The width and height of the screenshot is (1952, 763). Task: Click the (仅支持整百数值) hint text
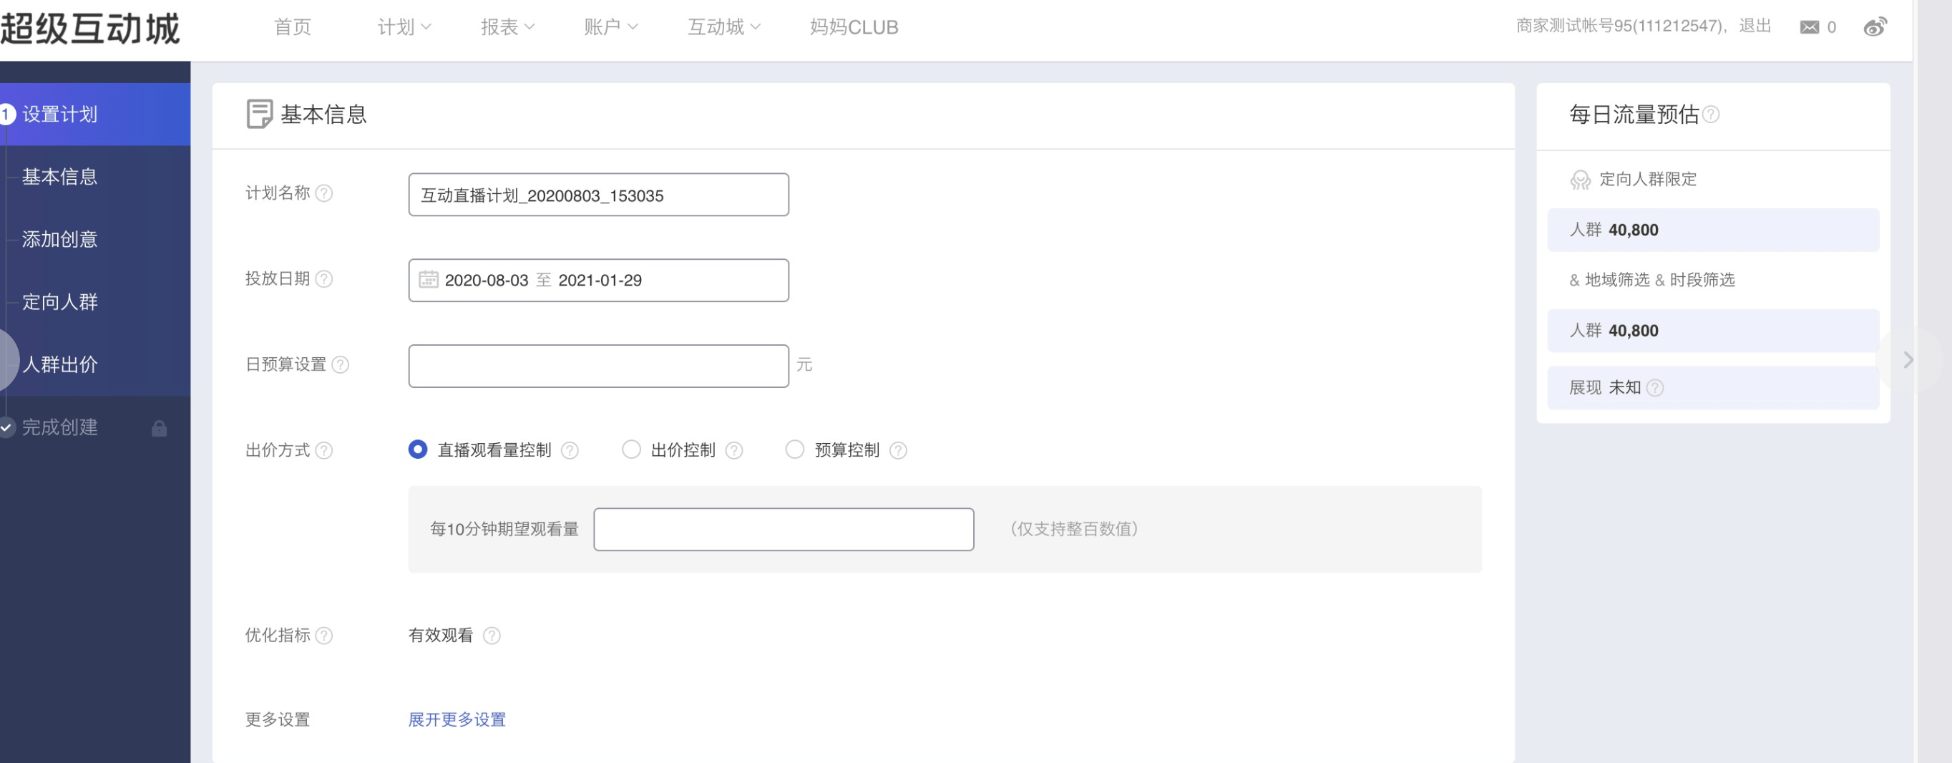tap(1074, 529)
